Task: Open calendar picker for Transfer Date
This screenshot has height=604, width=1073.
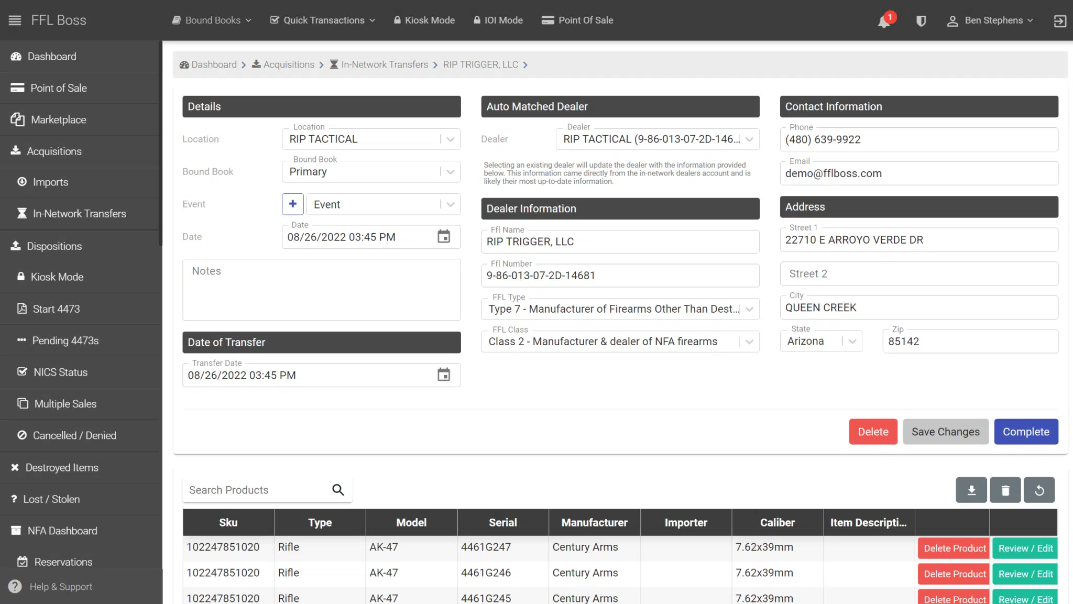Action: [x=443, y=375]
